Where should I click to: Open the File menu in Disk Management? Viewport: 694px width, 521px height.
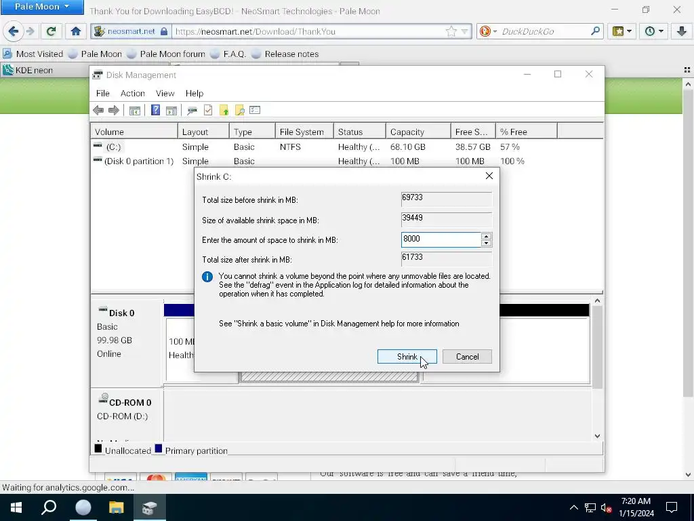tap(103, 93)
